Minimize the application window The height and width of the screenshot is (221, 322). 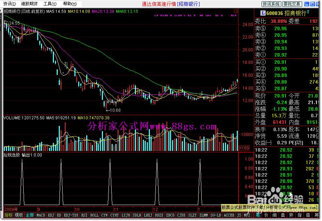307,4
